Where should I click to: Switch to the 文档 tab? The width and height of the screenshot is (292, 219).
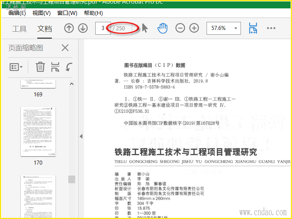pos(45,29)
